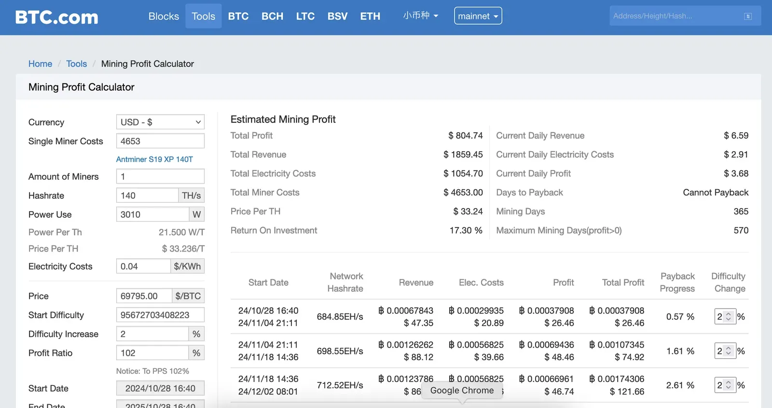Click the Power Per Th 21.500 W/T value

click(181, 232)
